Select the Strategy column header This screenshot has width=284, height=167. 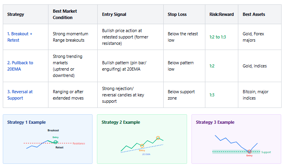pos(15,14)
